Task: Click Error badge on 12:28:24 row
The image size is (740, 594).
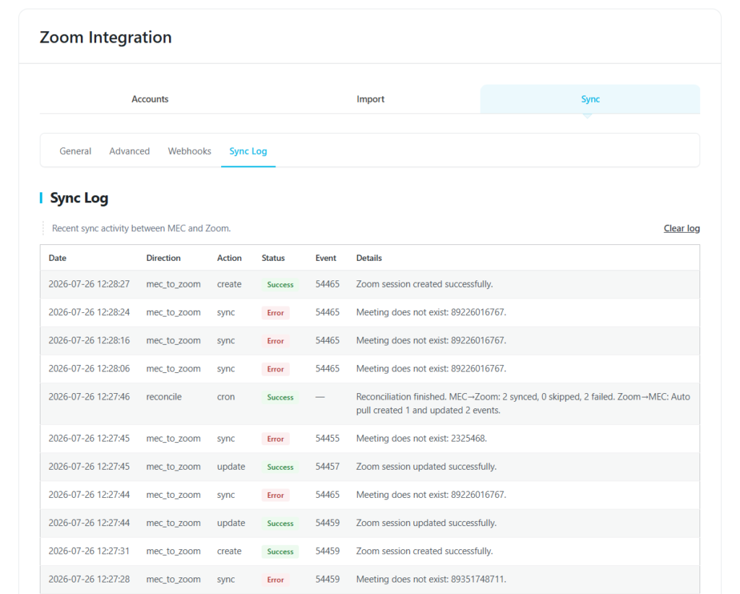Action: pos(275,313)
